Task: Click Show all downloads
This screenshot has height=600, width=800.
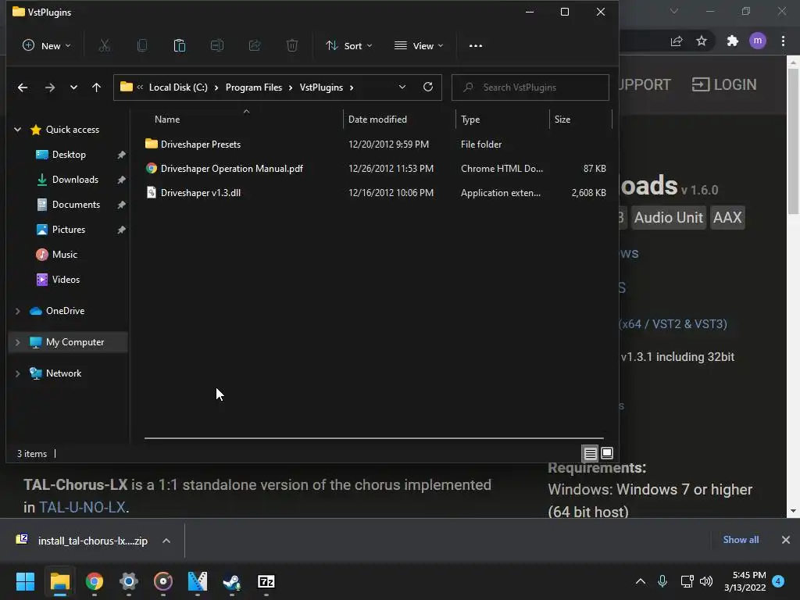Action: [x=741, y=540]
